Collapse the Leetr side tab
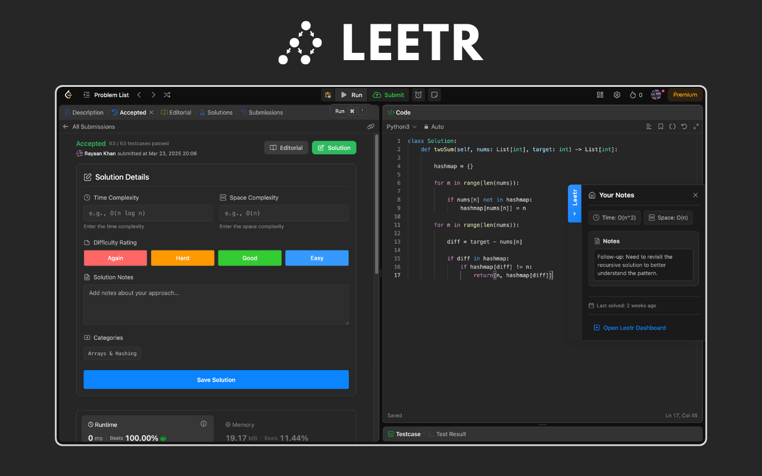The image size is (762, 476). click(x=574, y=203)
